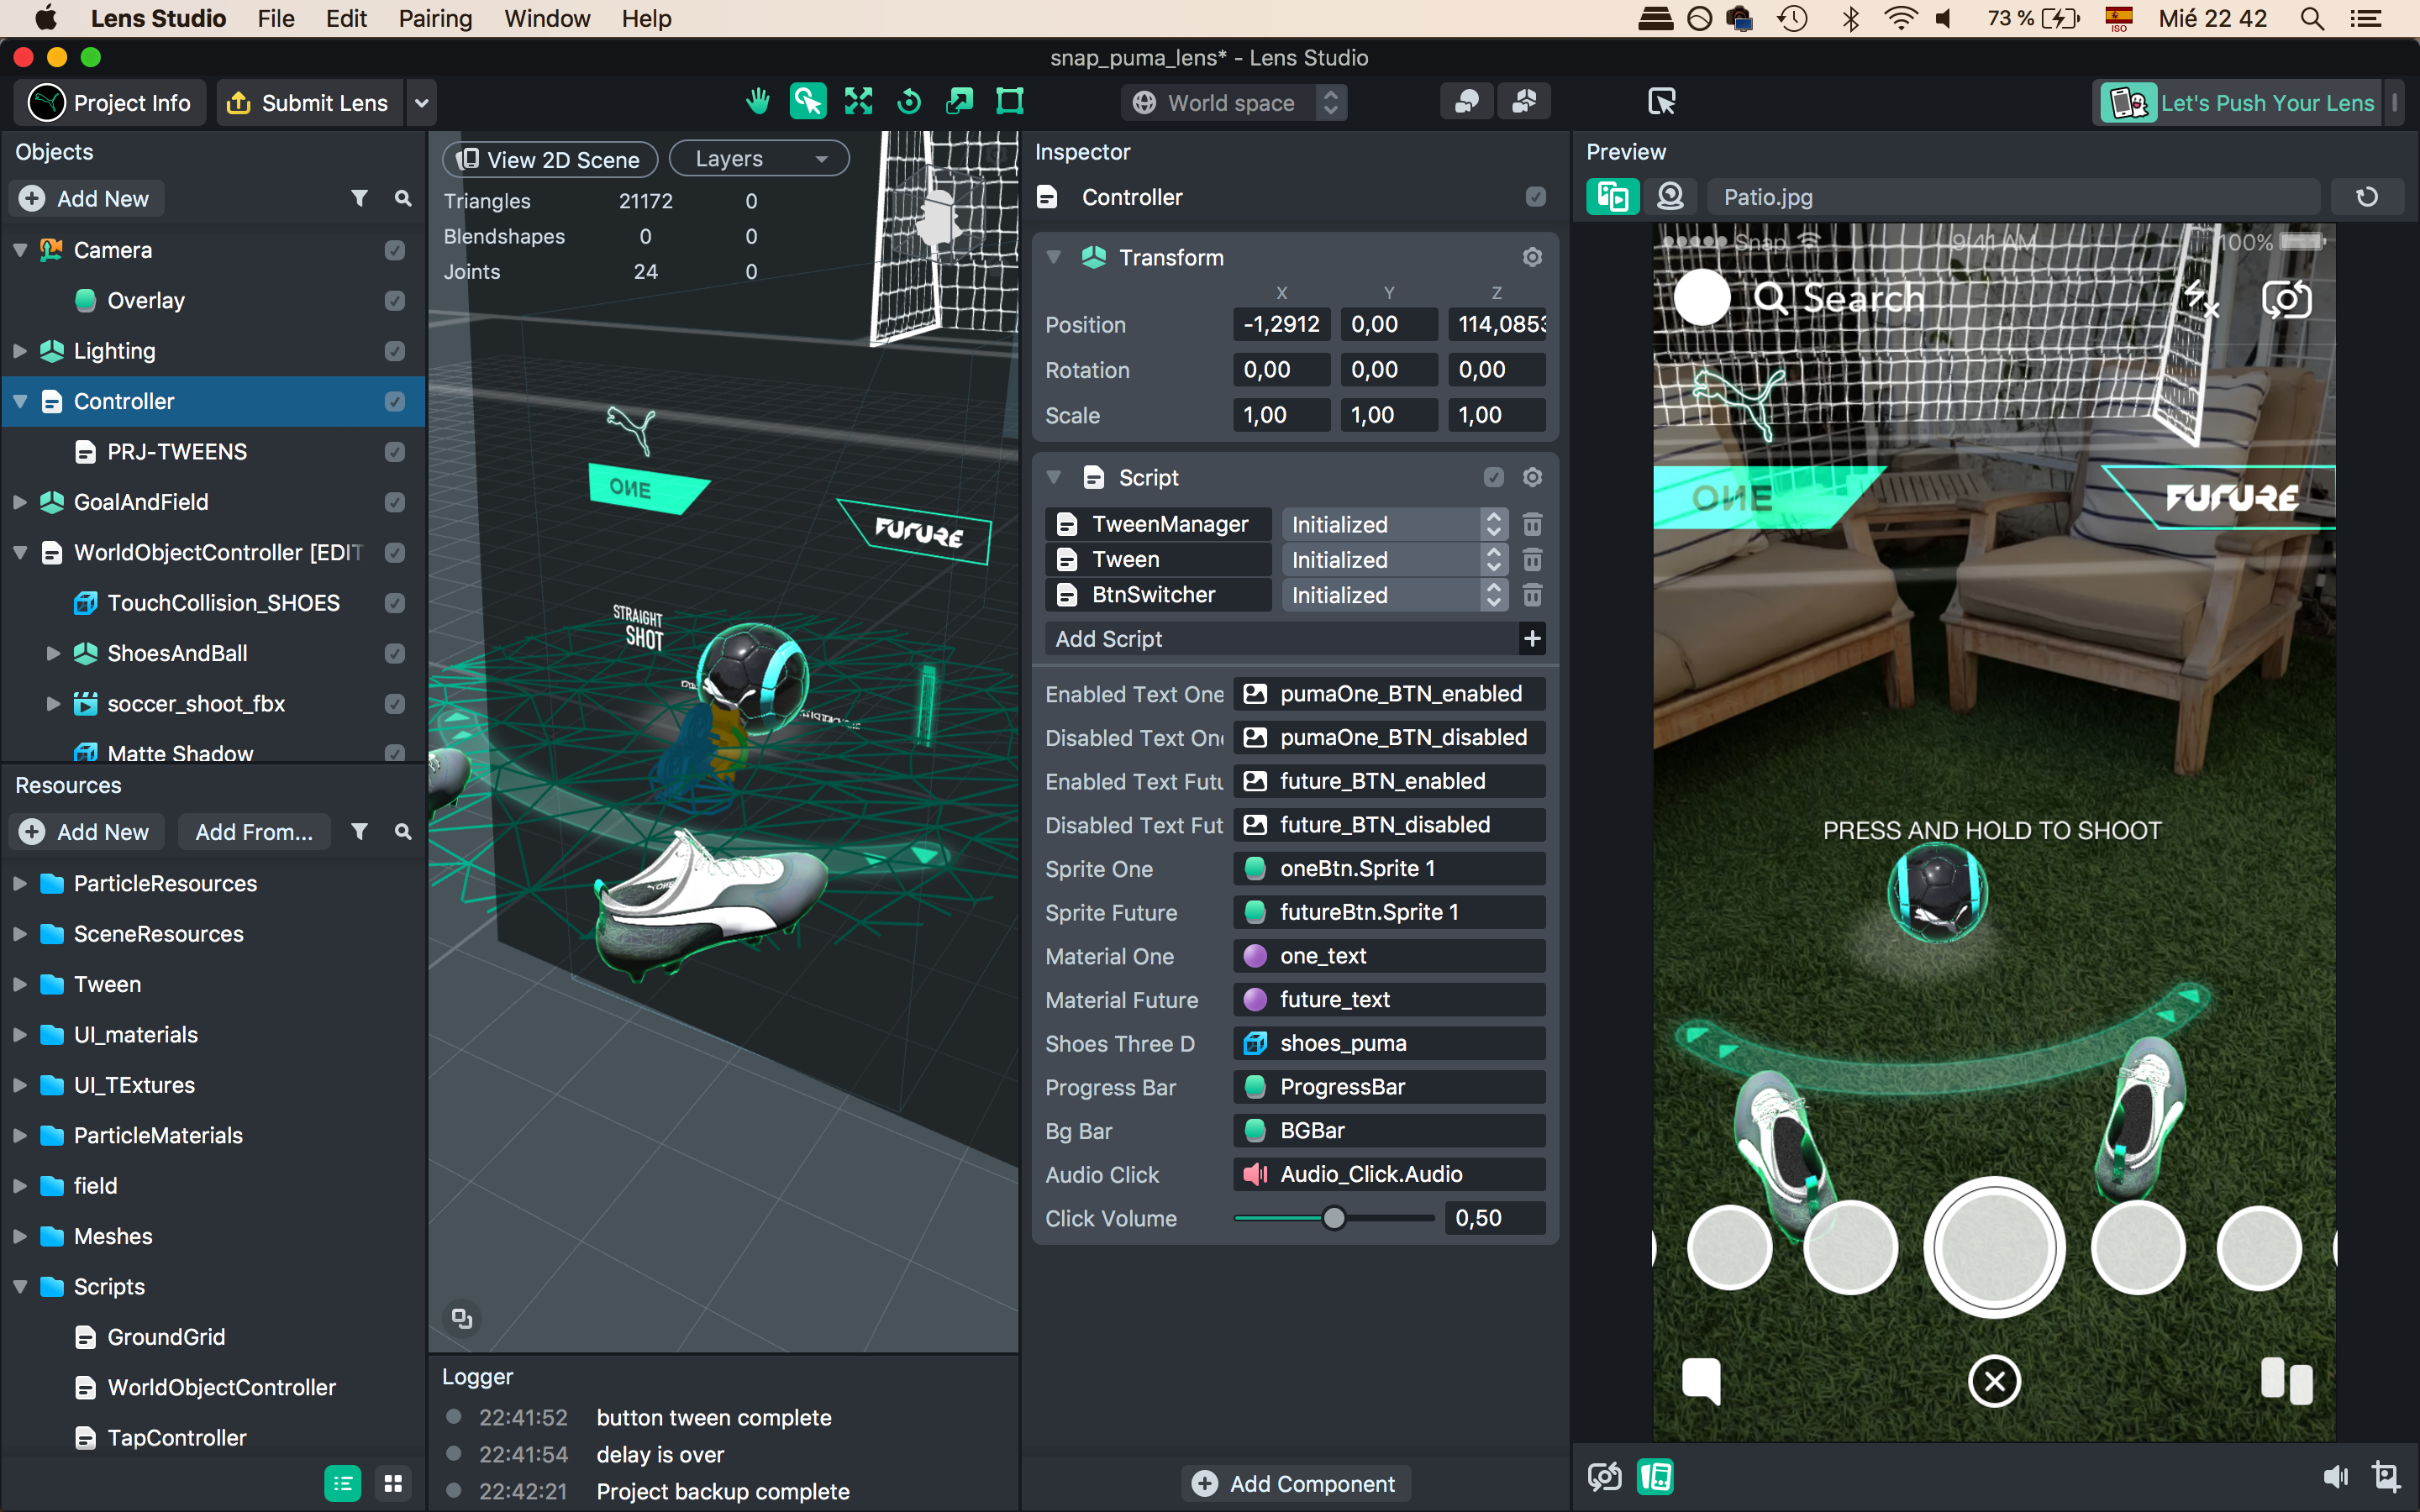Open the Help menu

coord(646,19)
